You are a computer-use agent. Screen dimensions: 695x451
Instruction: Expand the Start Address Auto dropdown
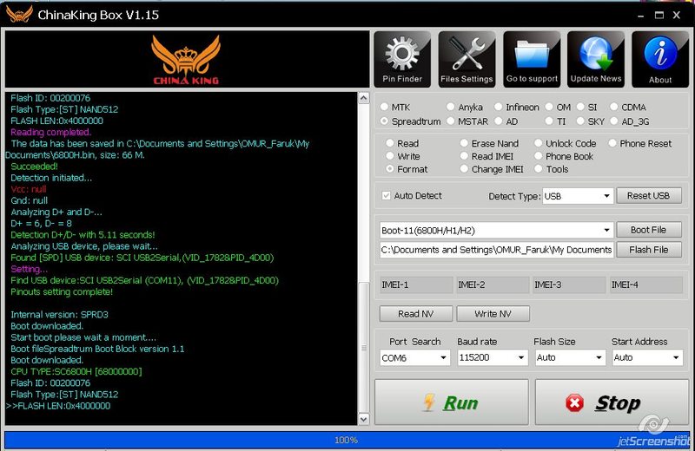click(647, 357)
